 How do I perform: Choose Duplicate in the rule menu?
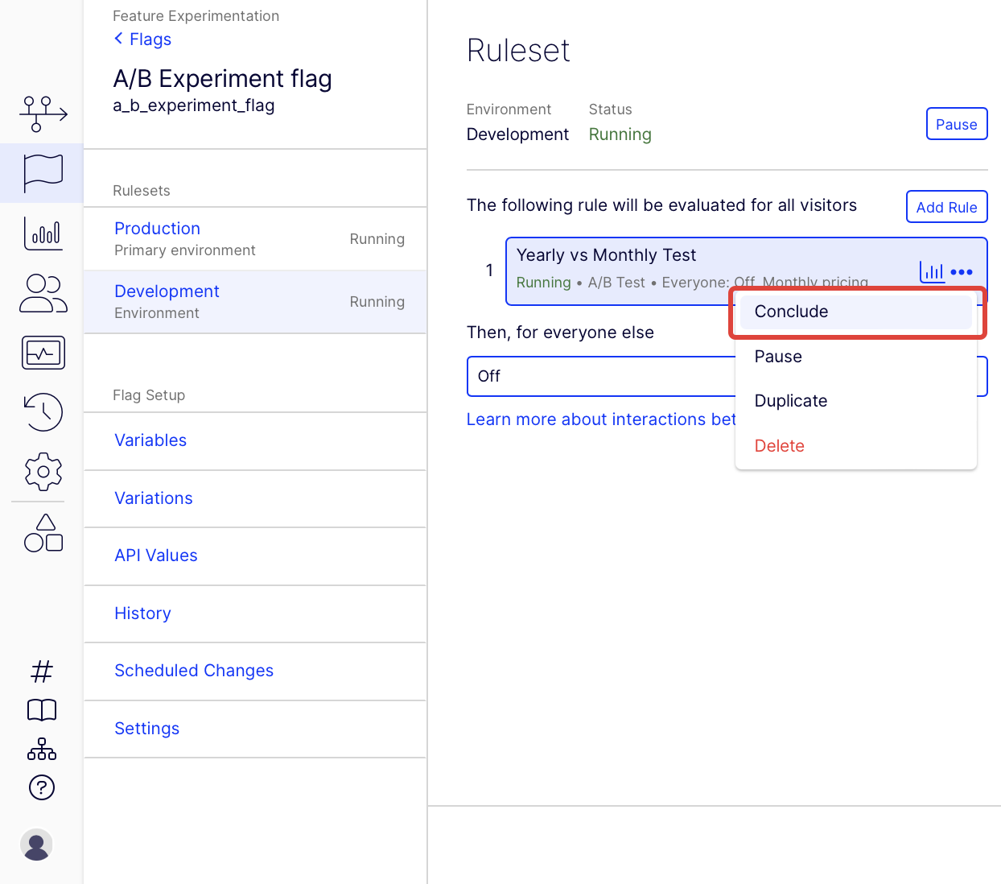(790, 401)
